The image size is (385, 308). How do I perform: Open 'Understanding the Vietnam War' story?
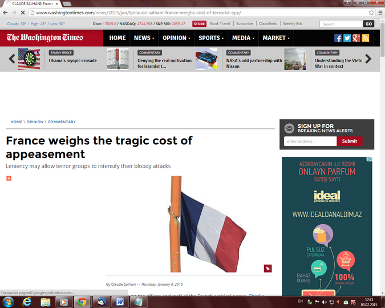click(x=339, y=63)
